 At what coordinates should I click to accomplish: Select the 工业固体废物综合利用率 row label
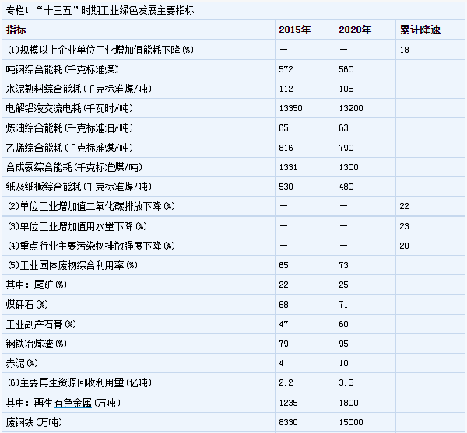72,265
